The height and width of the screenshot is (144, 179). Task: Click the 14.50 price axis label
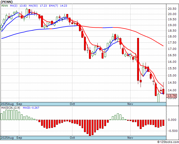coord(172,83)
